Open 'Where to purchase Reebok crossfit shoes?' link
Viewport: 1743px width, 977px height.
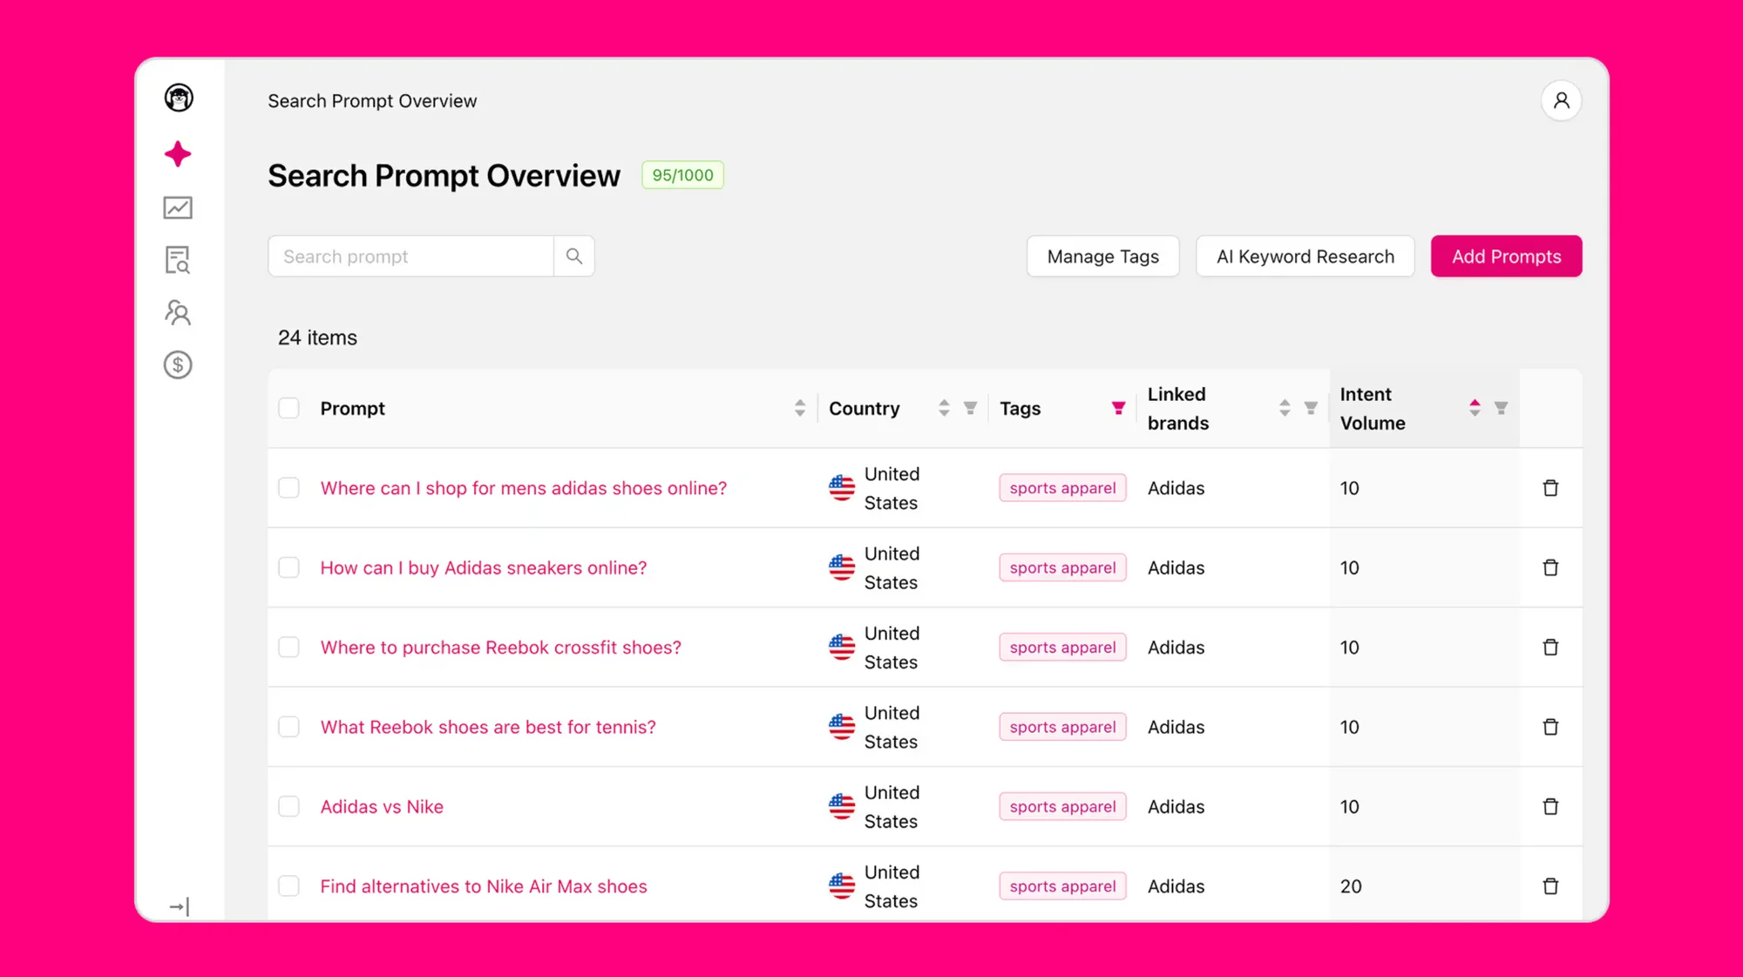click(500, 648)
